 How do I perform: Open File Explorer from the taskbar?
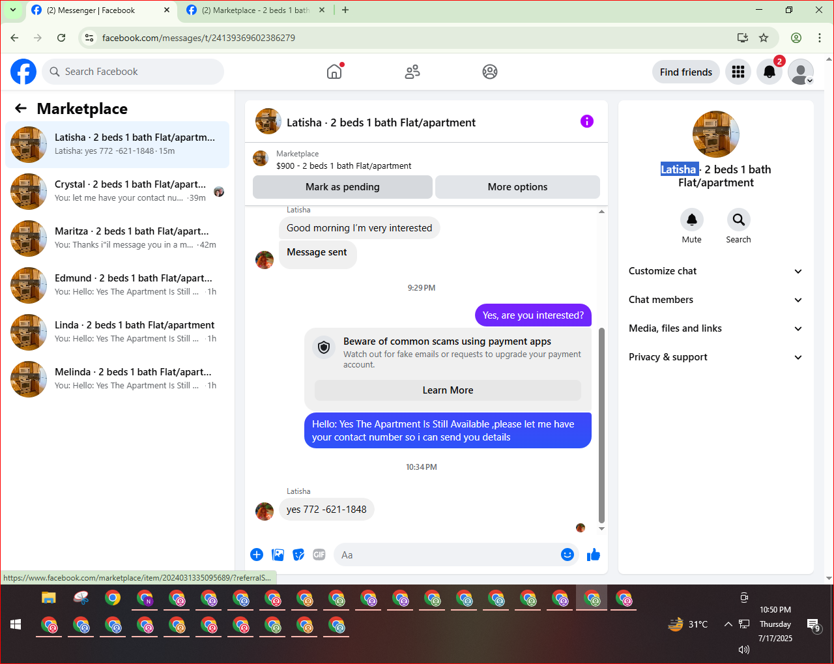(49, 598)
